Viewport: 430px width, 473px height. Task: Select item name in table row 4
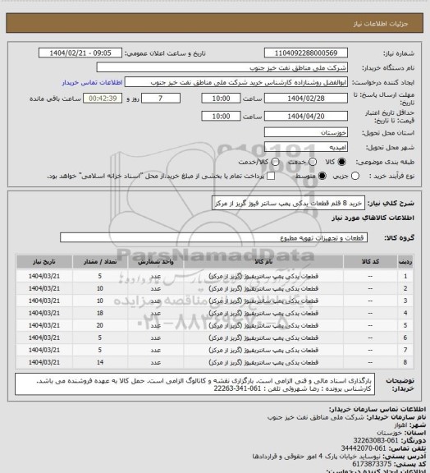tap(263, 314)
